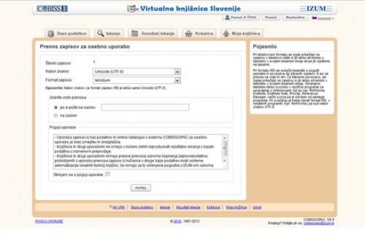The width and height of the screenshot is (365, 243).
Task: Click the 'Pojasnilo' panel heading
Action: coord(265,46)
